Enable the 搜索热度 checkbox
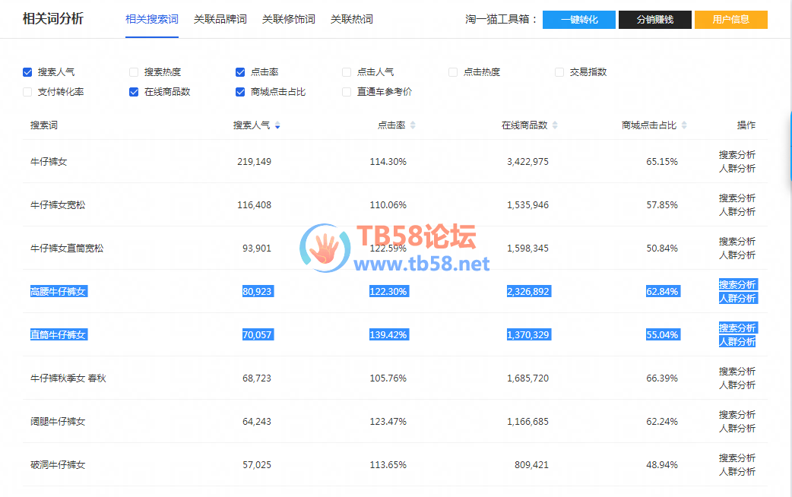 point(134,72)
